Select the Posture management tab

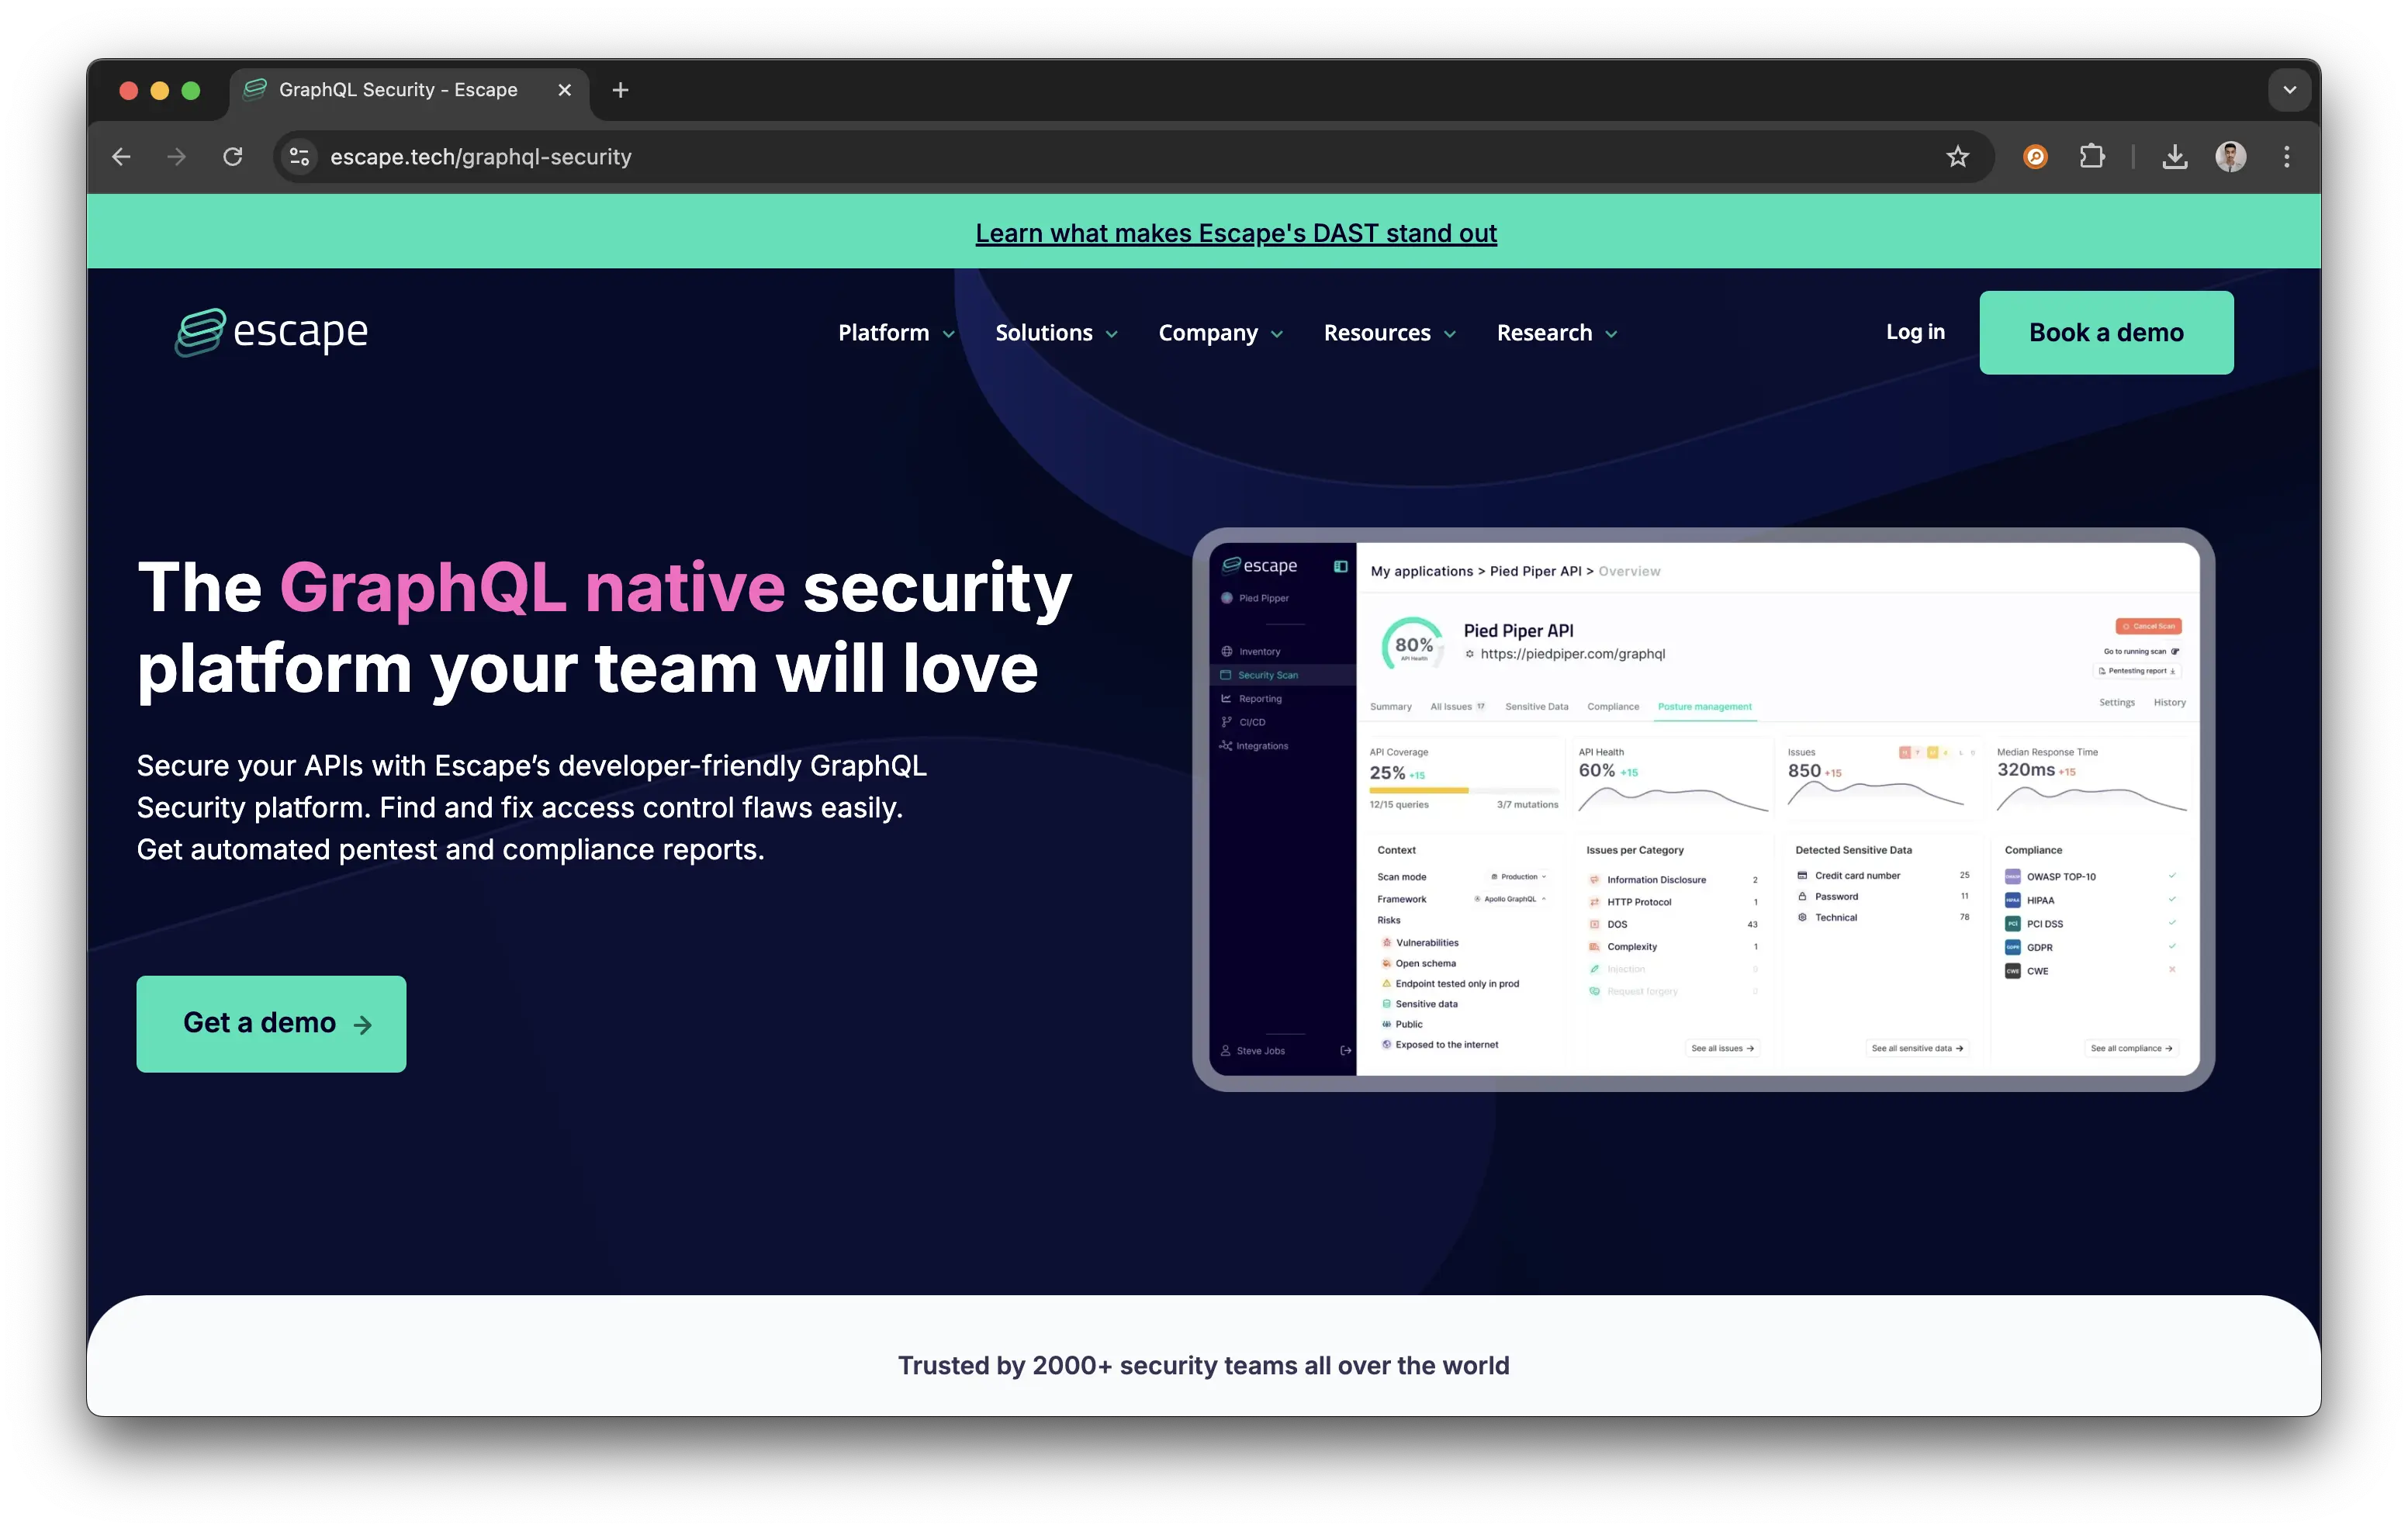tap(1704, 707)
